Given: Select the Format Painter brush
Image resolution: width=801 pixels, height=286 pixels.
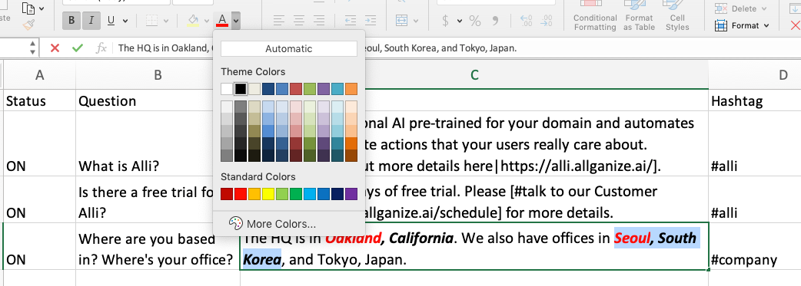Looking at the screenshot, I should click(x=28, y=24).
